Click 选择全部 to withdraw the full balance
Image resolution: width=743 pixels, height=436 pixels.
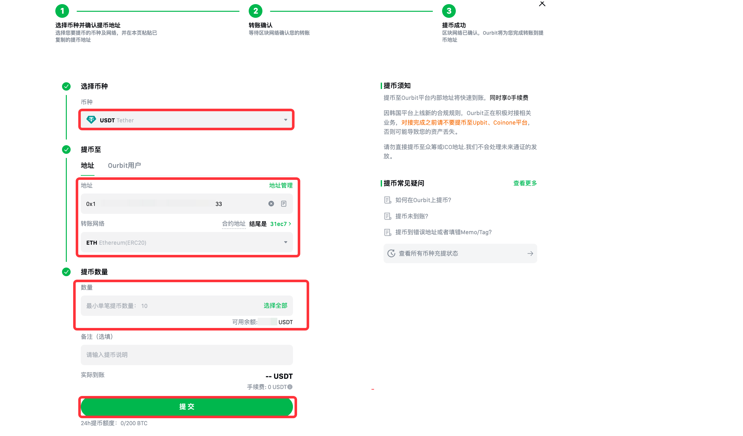click(x=275, y=306)
